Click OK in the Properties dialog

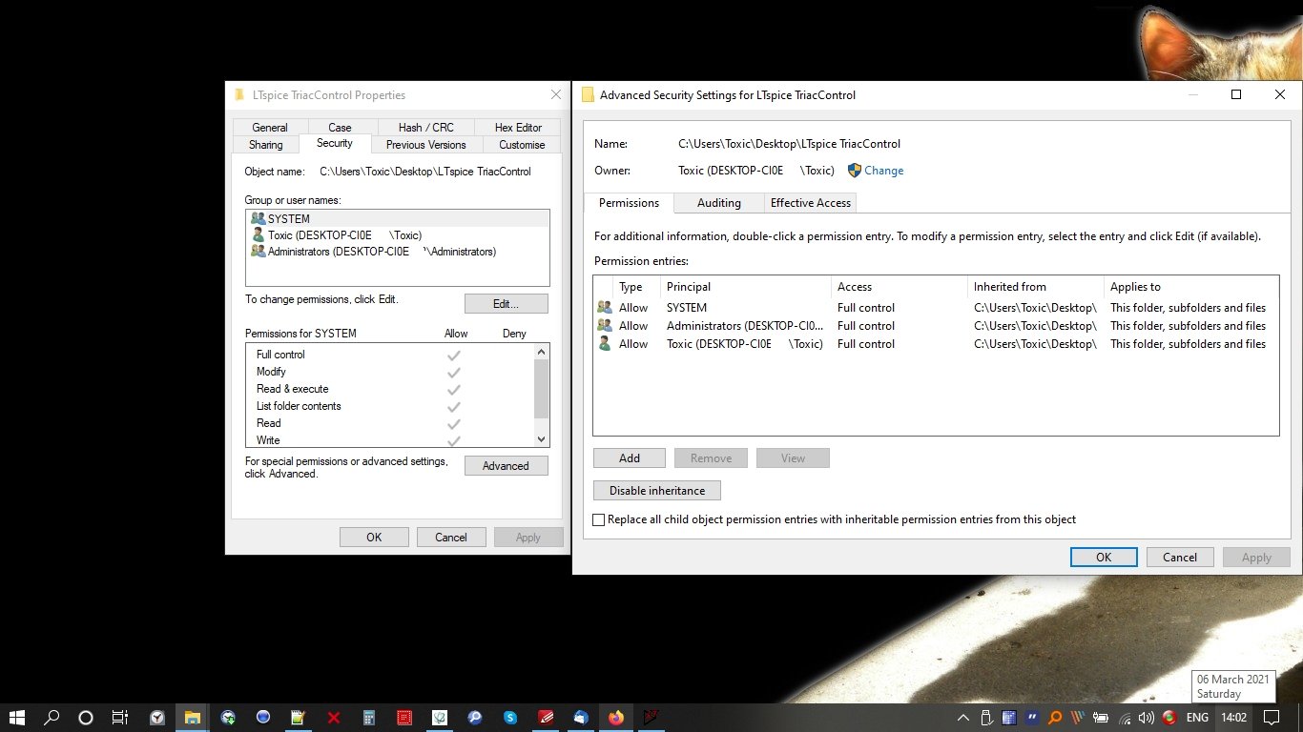[x=374, y=538]
